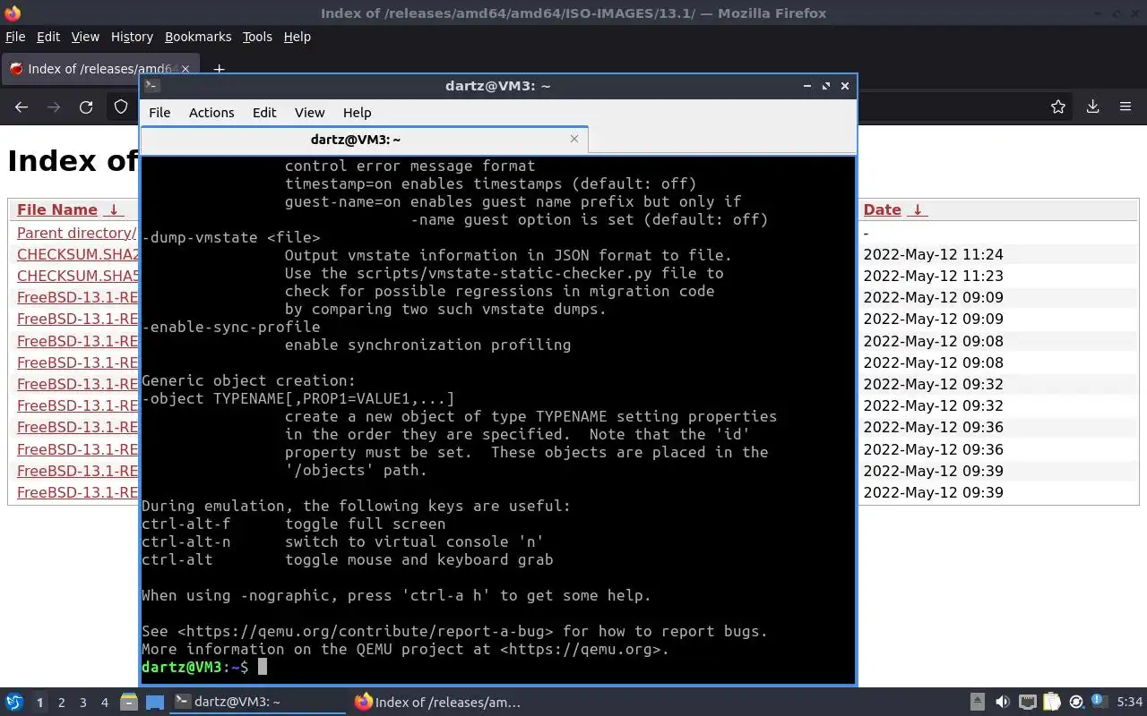Open the CHECKSUM.SHA5 link dated 11:23
Screen dimensions: 1147x716
click(78, 276)
